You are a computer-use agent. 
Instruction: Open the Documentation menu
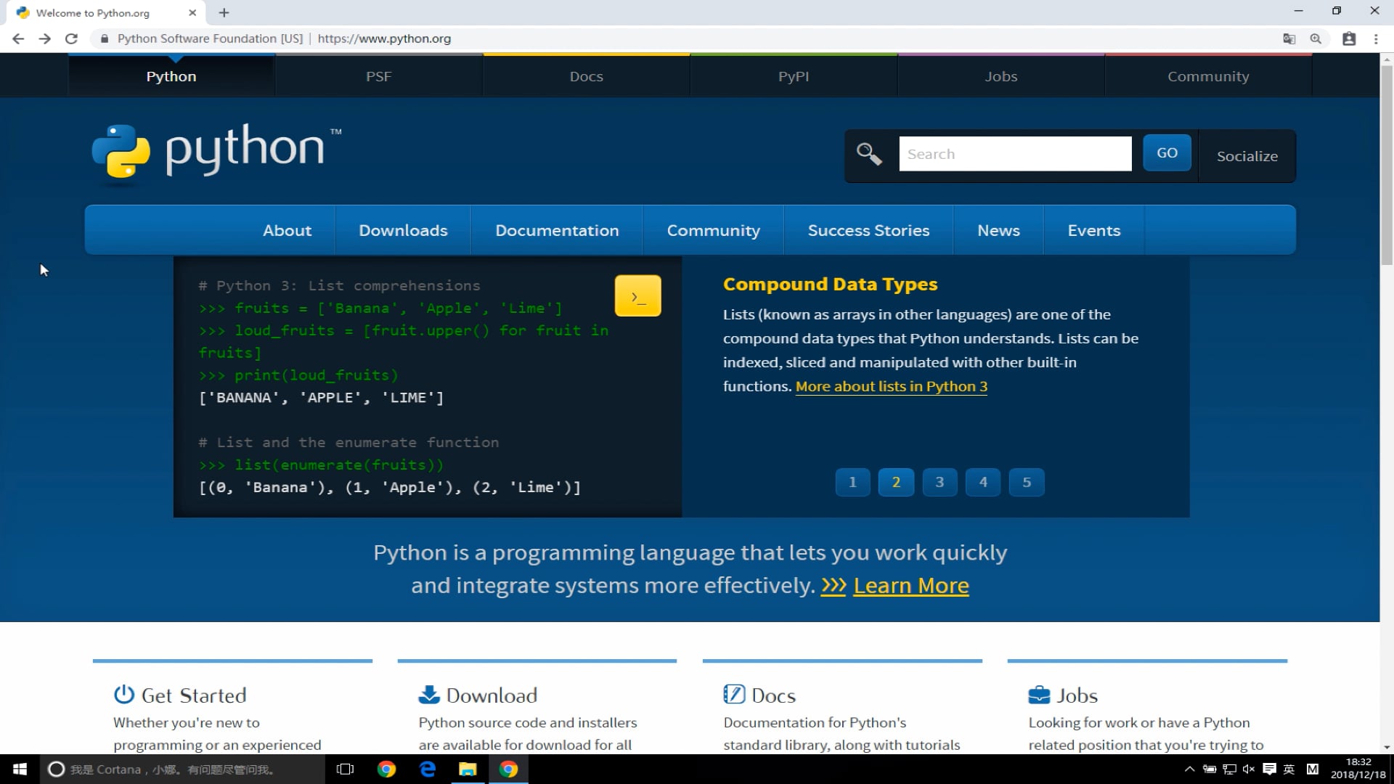557,230
